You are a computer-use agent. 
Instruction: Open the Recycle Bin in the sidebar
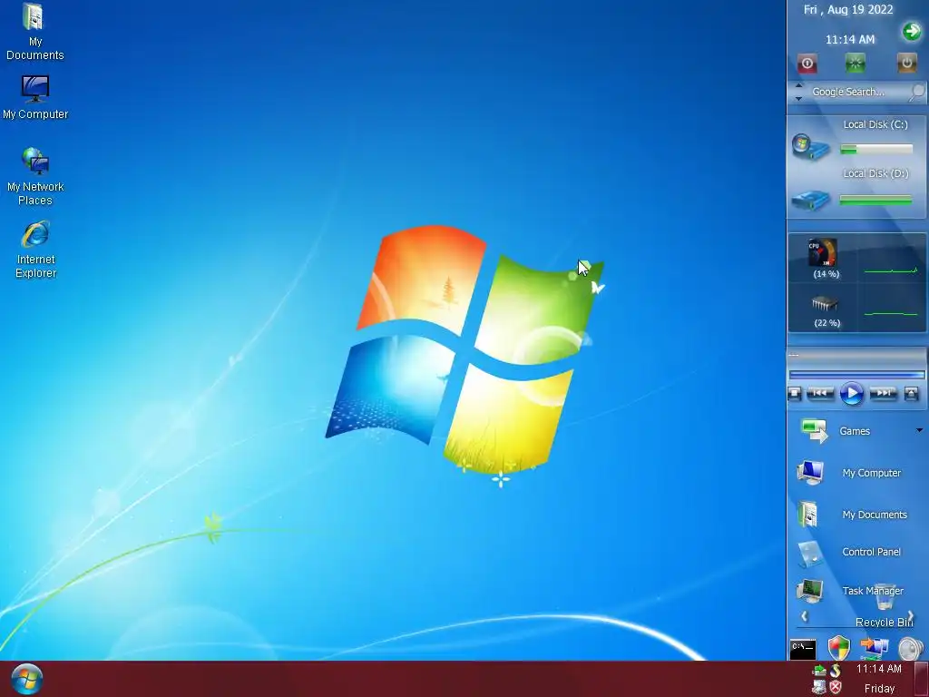click(x=885, y=605)
